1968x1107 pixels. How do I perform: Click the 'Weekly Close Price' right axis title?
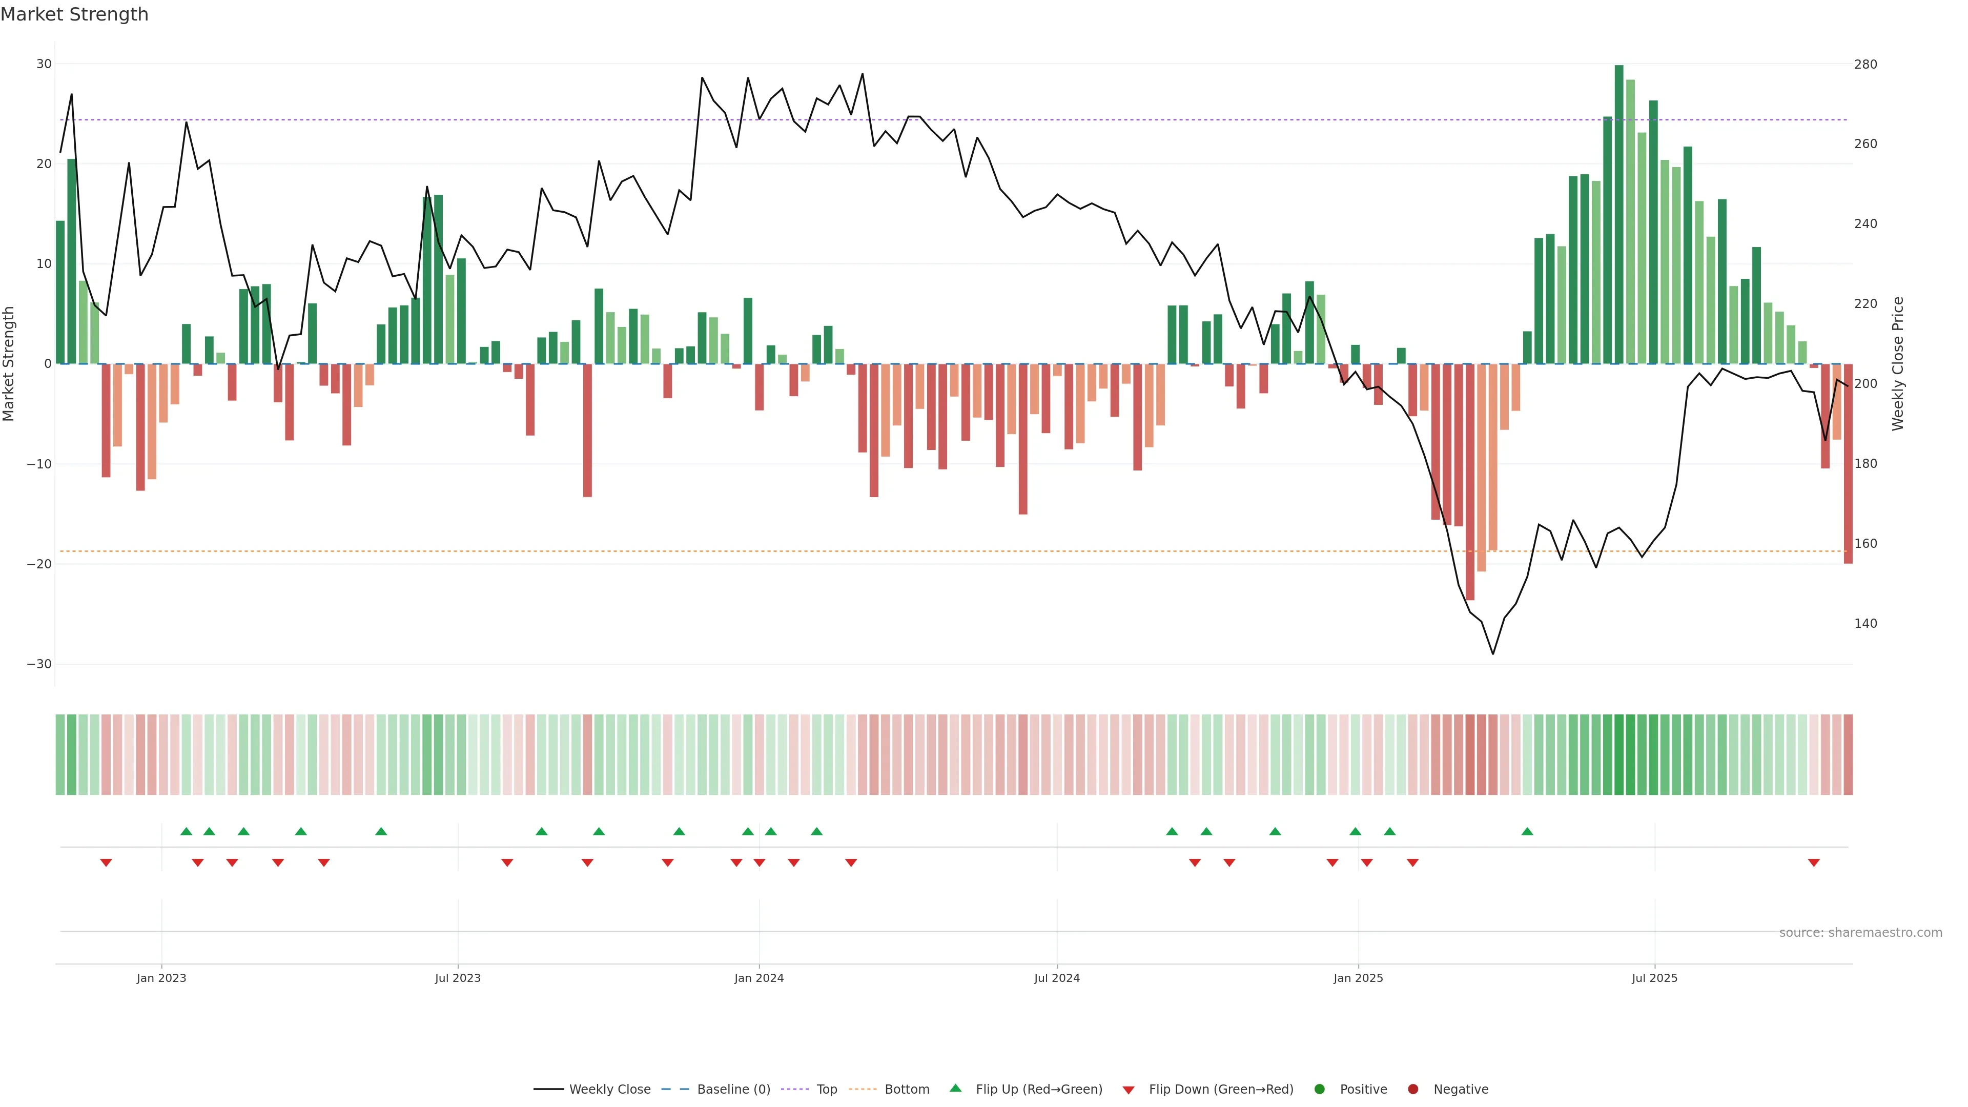tap(1898, 364)
